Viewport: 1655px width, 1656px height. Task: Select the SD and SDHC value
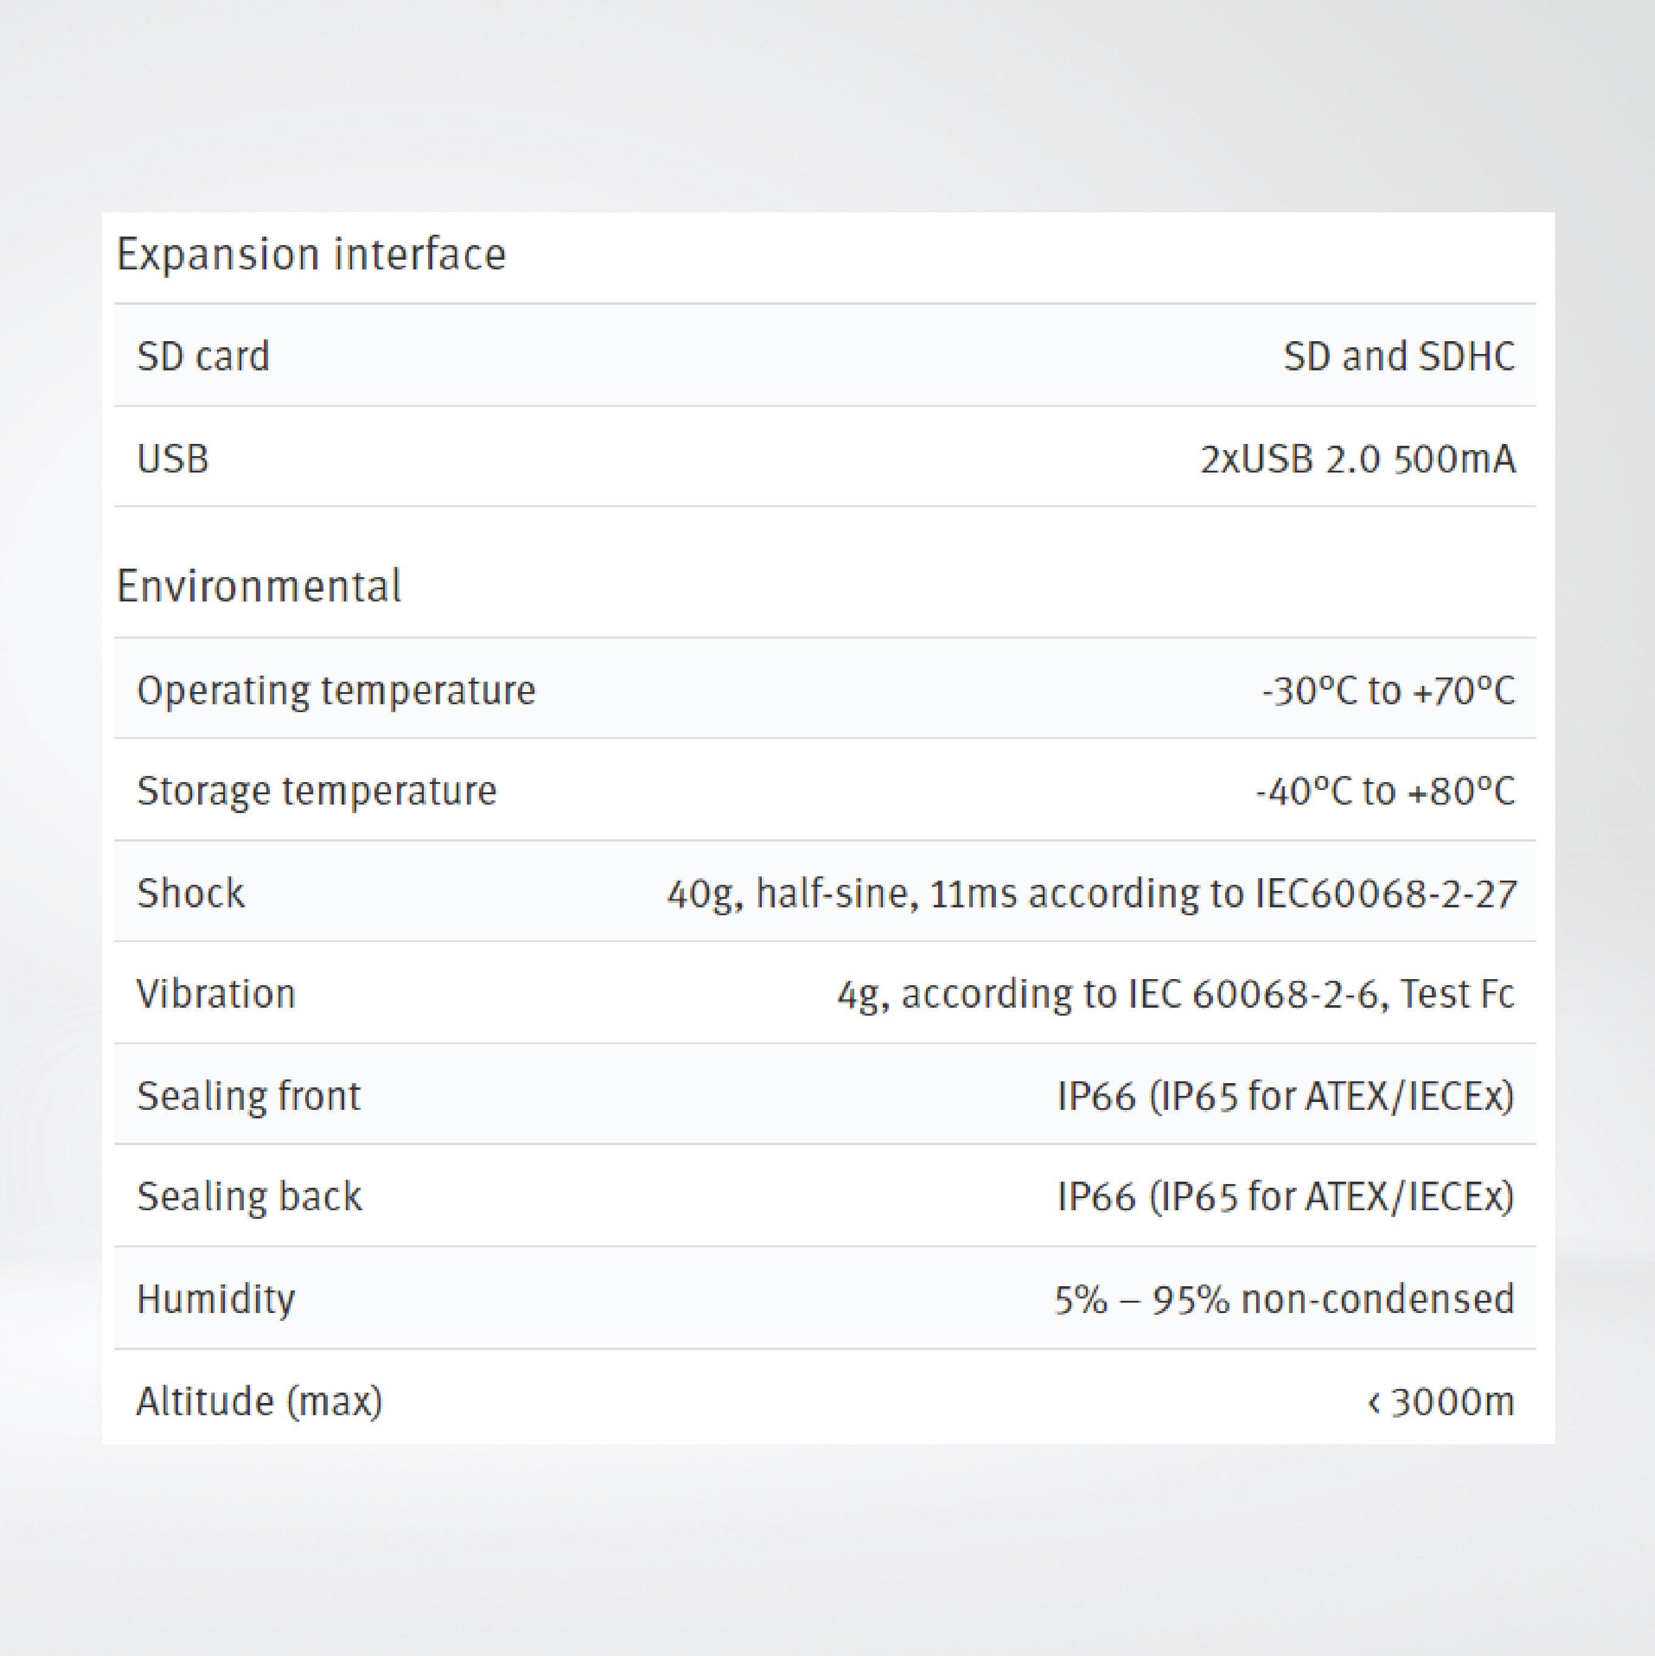coord(1399,356)
